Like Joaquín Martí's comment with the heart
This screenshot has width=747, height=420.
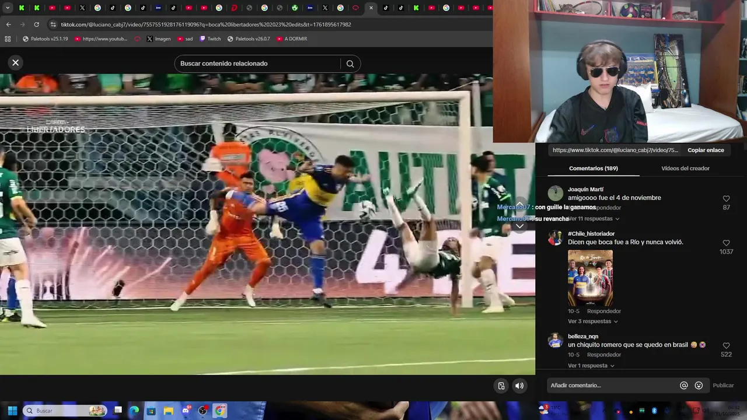[726, 198]
